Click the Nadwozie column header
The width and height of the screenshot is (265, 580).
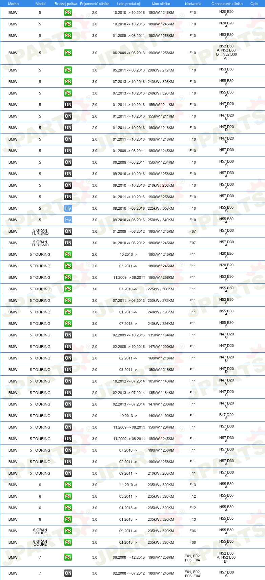(193, 4)
